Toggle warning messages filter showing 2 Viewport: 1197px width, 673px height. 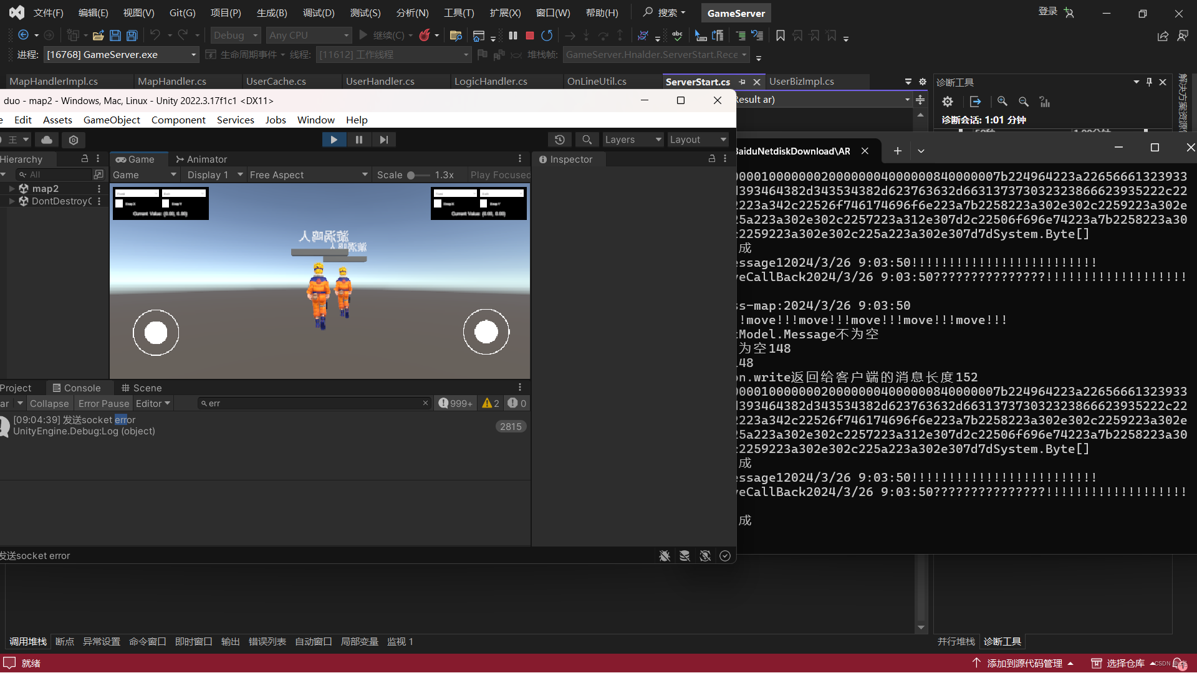click(491, 403)
